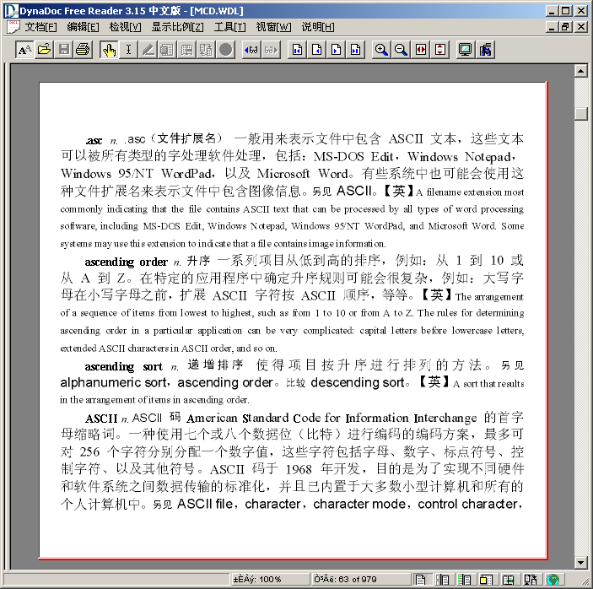This screenshot has width=593, height=589.
Task: Click the blue figures toolbar icon
Action: point(485,50)
